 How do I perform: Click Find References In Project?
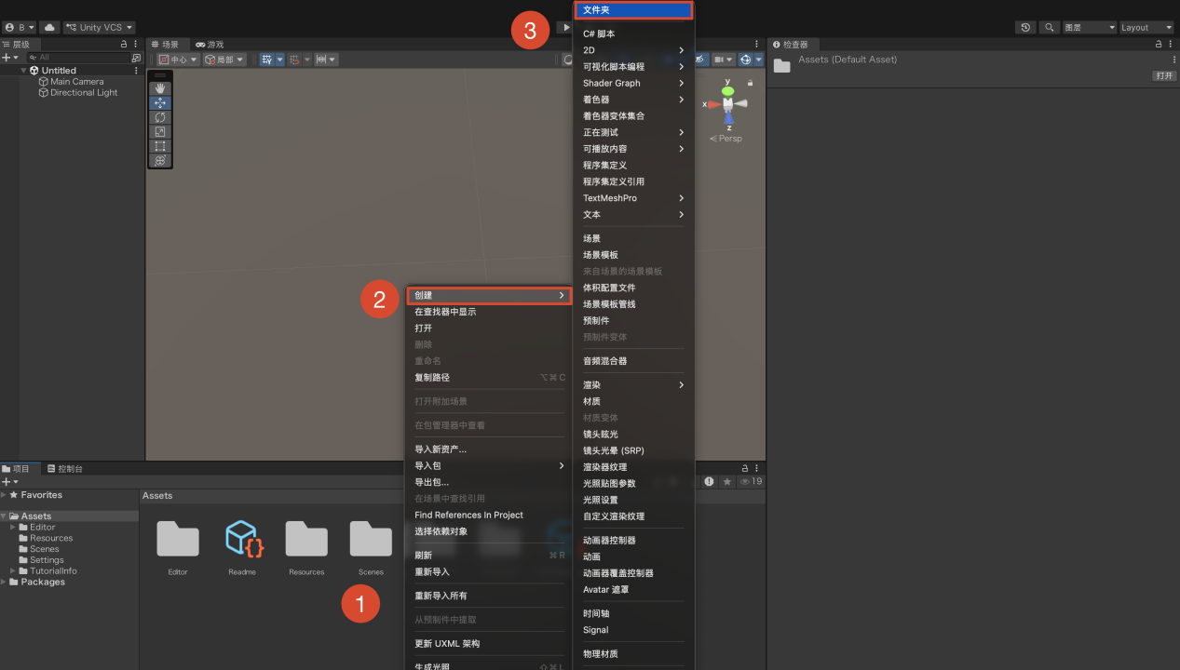[488, 515]
